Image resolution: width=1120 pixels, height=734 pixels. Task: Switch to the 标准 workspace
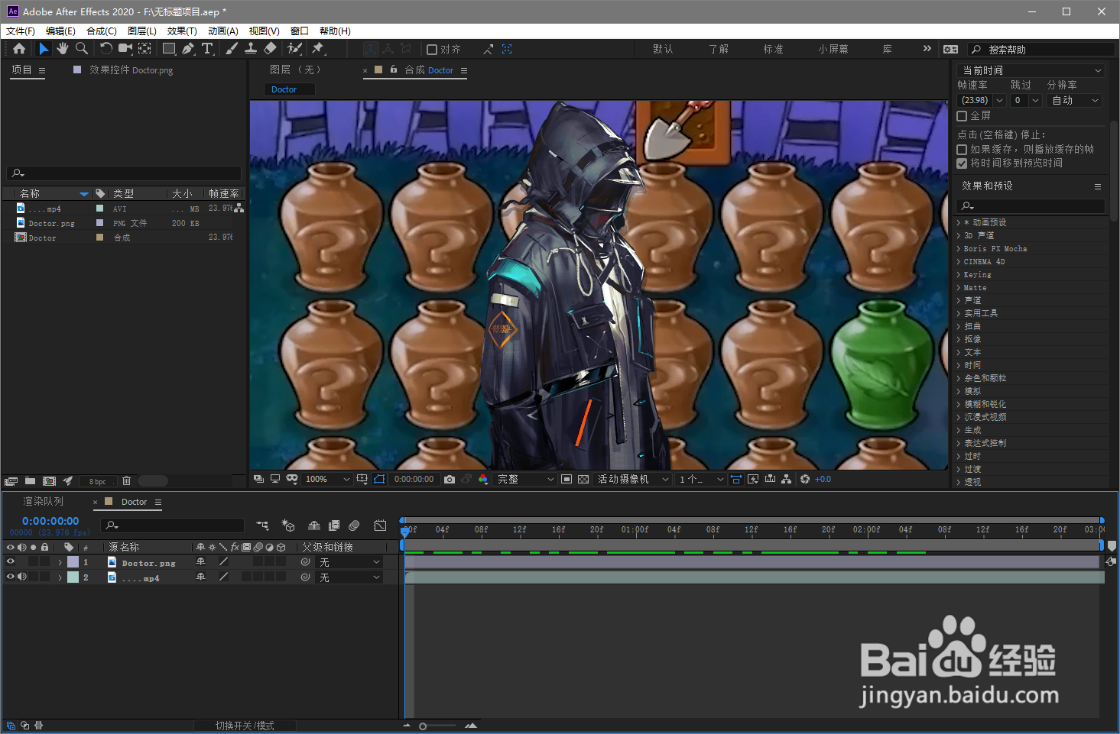click(773, 49)
